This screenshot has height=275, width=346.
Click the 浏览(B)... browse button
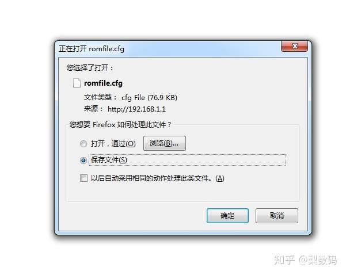[165, 143]
